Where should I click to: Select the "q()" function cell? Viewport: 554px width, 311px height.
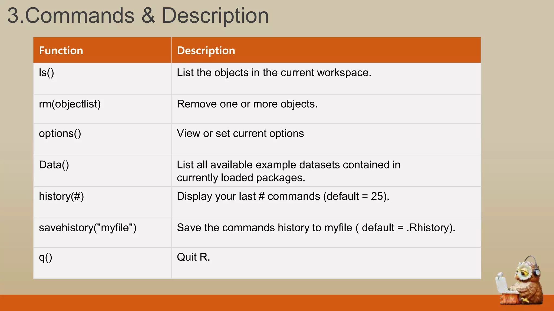pos(102,263)
